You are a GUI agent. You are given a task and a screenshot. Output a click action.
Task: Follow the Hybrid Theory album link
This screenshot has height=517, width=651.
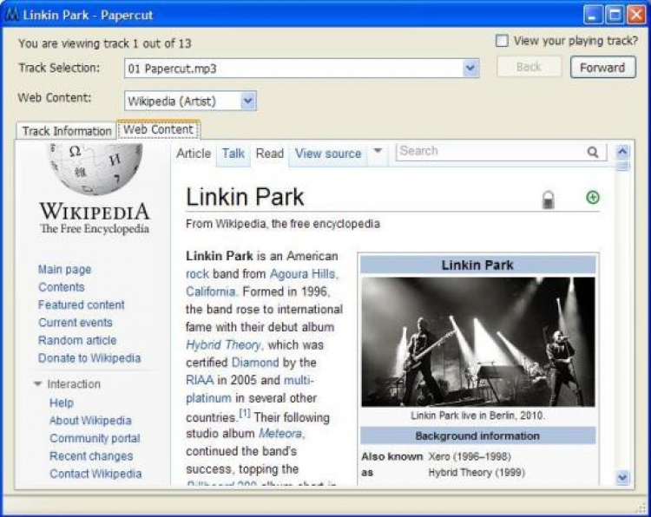coord(223,345)
